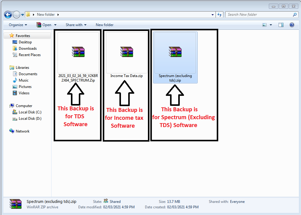
Task: Go back using the Back arrow button
Action: point(8,15)
